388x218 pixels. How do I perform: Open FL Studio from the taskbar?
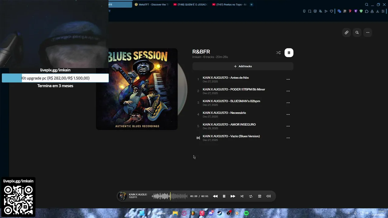193,213
